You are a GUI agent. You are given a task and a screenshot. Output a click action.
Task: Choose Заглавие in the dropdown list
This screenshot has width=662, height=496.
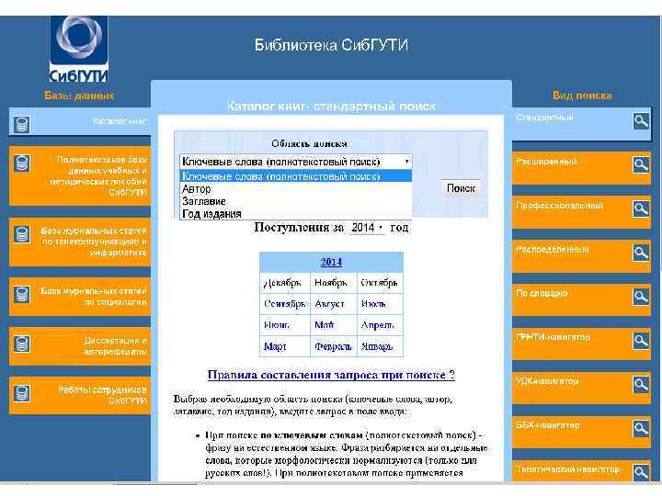click(295, 201)
